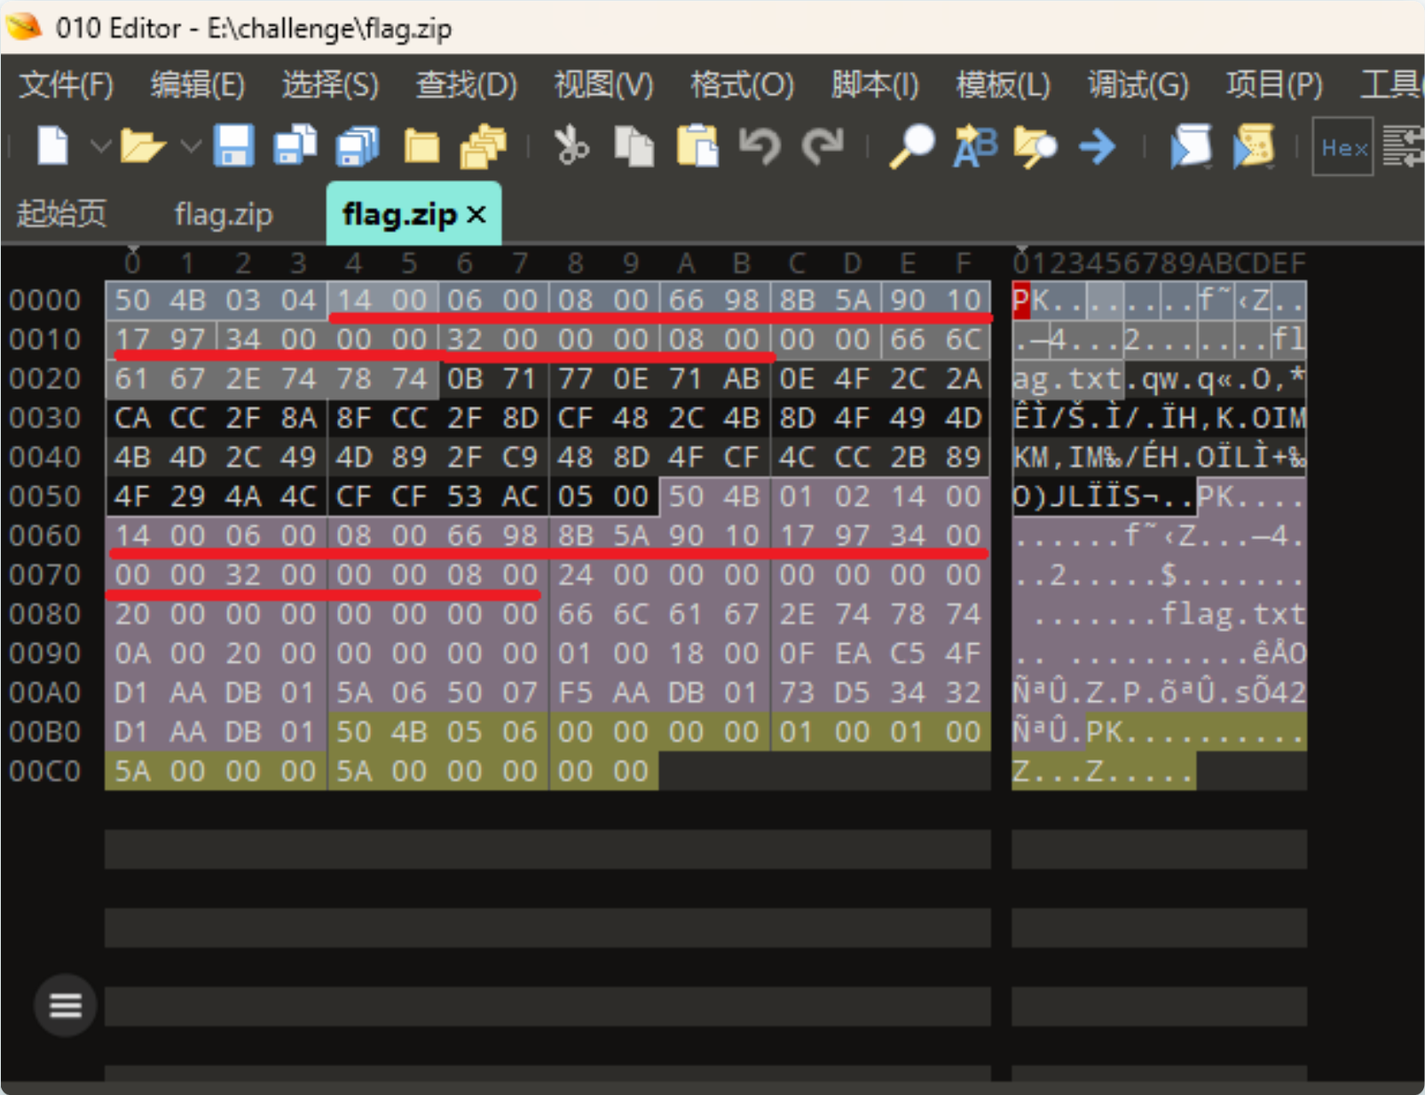Click the Run Script icon
The image size is (1425, 1095).
click(1191, 146)
